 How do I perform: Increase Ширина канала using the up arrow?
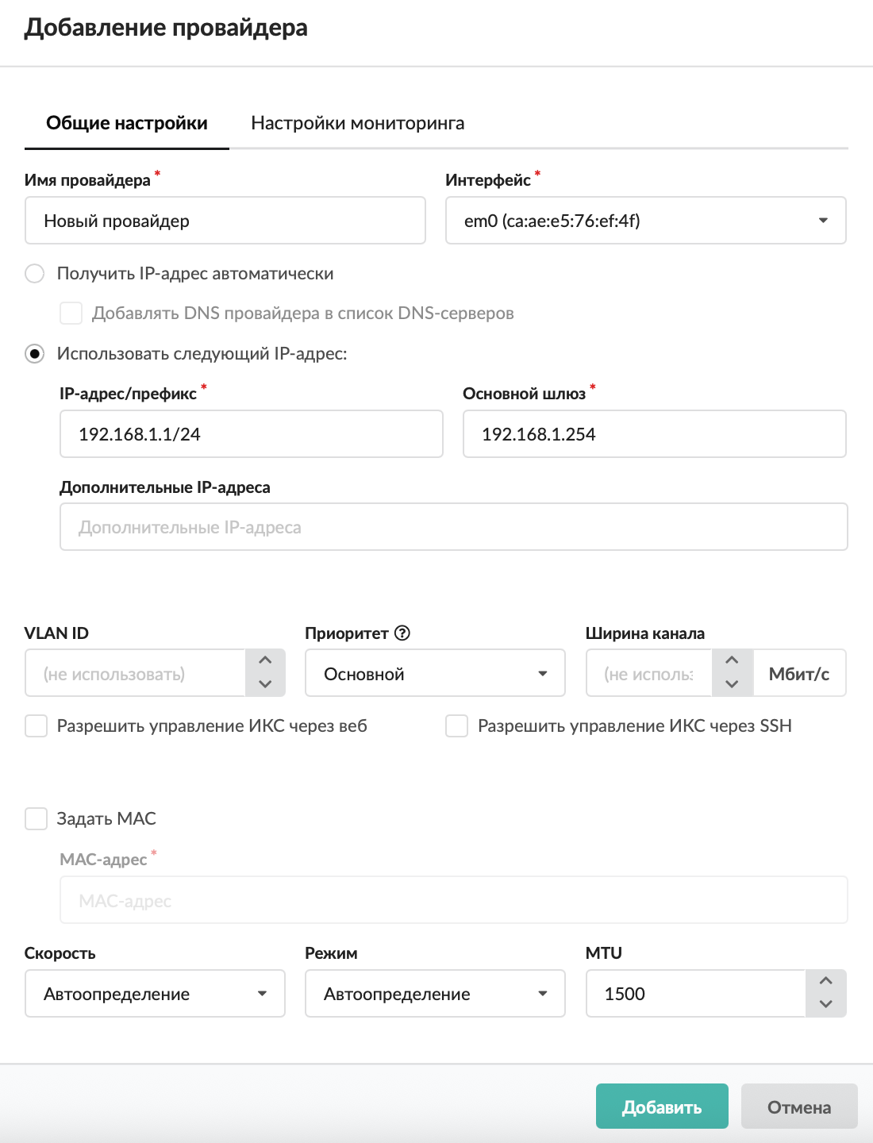[732, 660]
